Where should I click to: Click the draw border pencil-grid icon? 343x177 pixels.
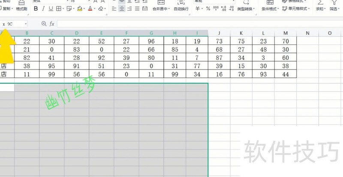tap(69, 9)
